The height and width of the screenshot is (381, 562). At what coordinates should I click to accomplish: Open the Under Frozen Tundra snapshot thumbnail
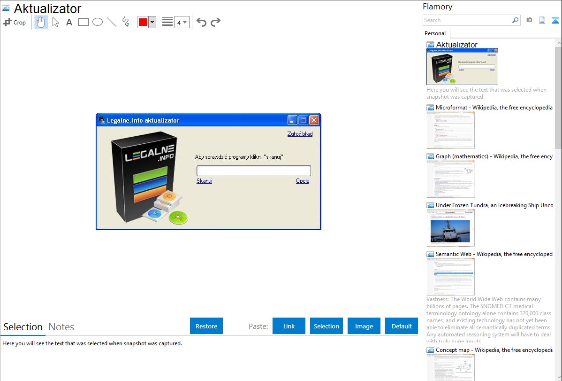tap(450, 228)
